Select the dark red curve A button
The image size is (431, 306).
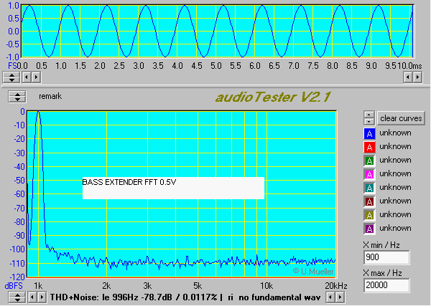369,201
